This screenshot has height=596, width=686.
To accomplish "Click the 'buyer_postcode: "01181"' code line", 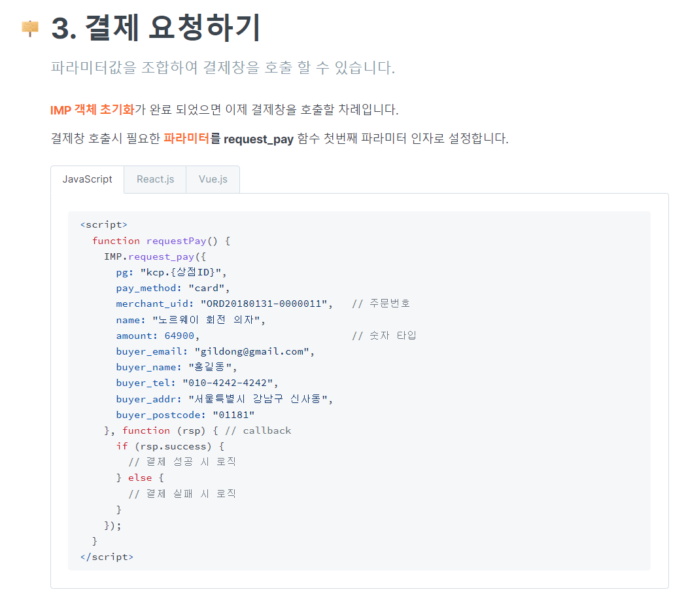I will pos(185,415).
